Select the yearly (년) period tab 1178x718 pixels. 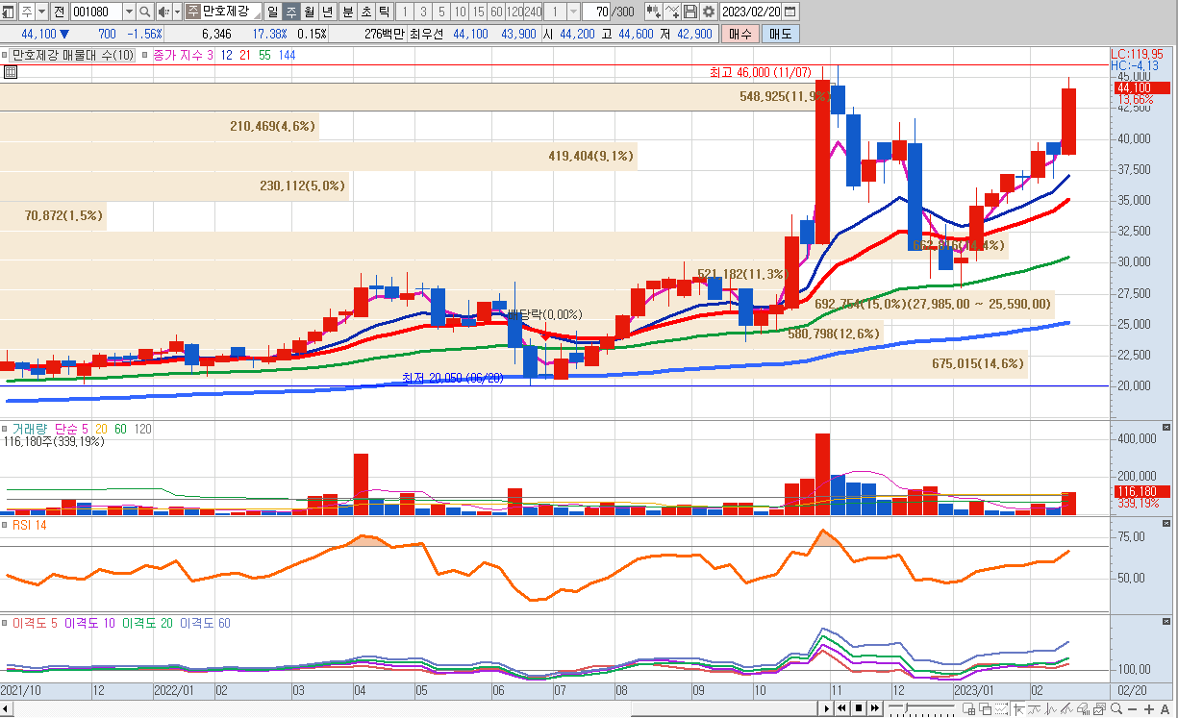(327, 12)
